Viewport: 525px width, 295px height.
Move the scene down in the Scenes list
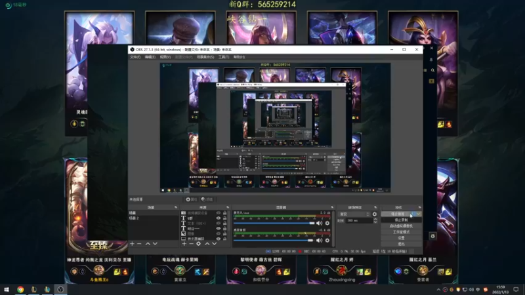(x=155, y=244)
